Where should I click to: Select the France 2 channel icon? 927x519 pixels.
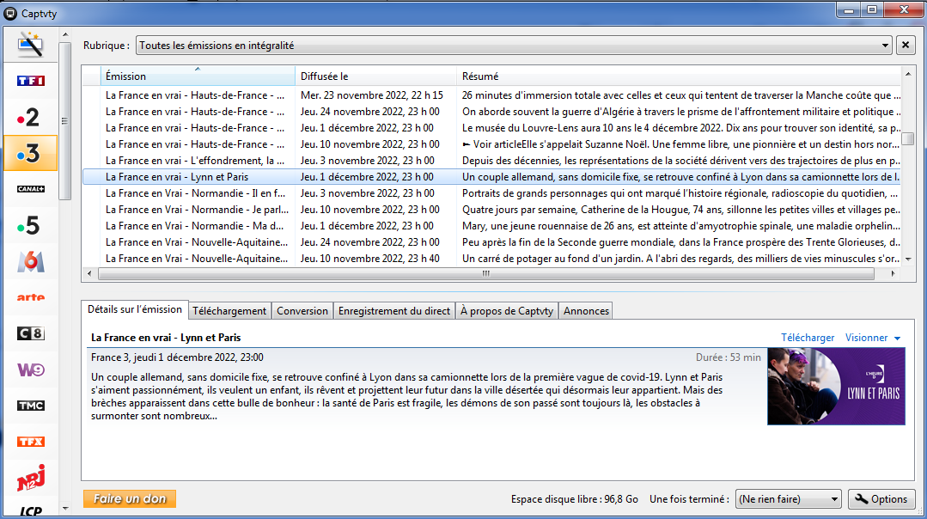pos(28,118)
